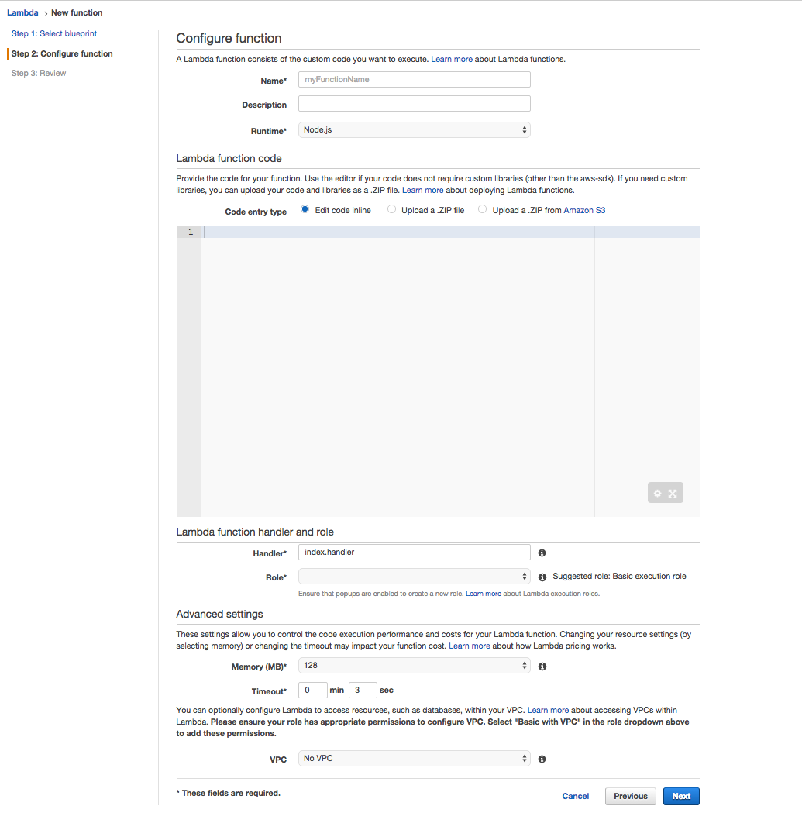Click the Previous button
The width and height of the screenshot is (802, 813).
coord(631,797)
